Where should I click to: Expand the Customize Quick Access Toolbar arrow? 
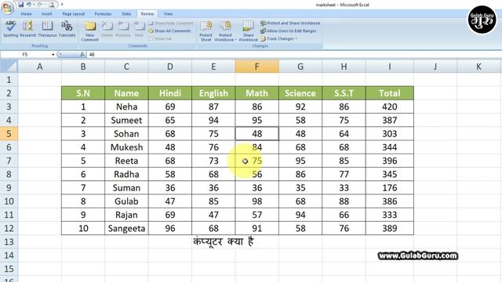point(62,5)
